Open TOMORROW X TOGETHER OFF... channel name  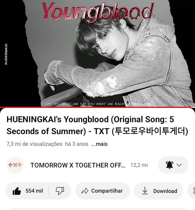(78, 165)
